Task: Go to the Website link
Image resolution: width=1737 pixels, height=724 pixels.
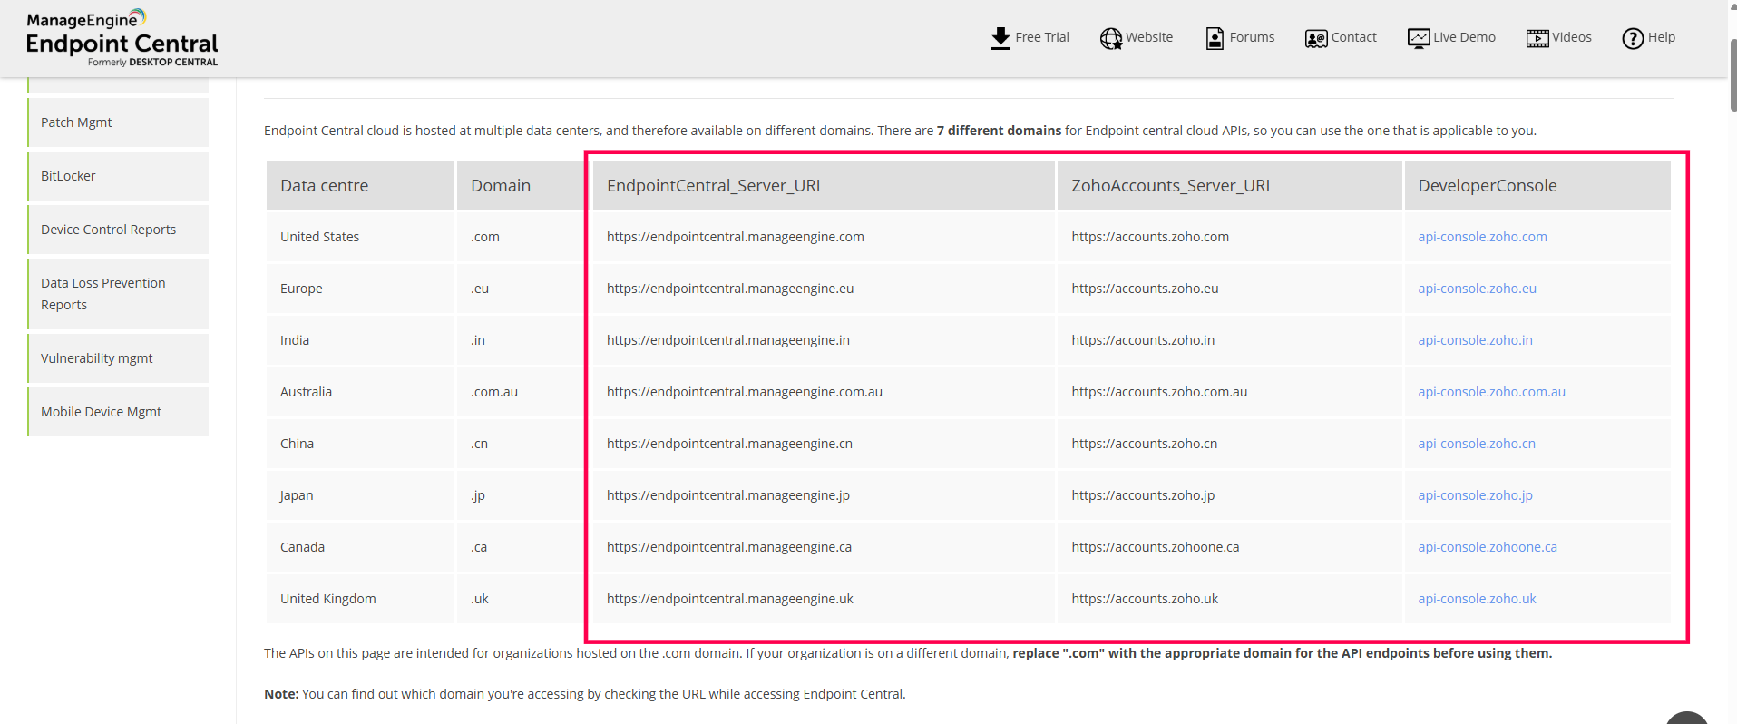Action: 1149,37
